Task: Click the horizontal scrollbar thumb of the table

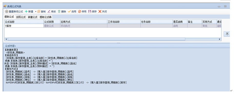Action: pos(96,39)
